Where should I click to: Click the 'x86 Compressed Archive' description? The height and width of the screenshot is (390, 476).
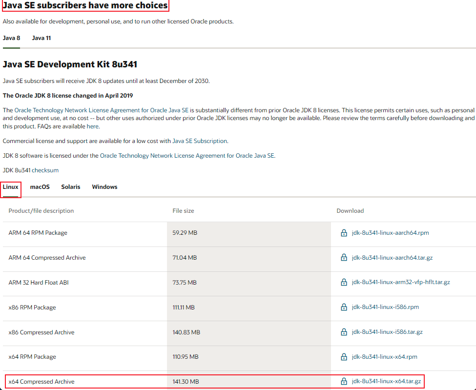41,332
